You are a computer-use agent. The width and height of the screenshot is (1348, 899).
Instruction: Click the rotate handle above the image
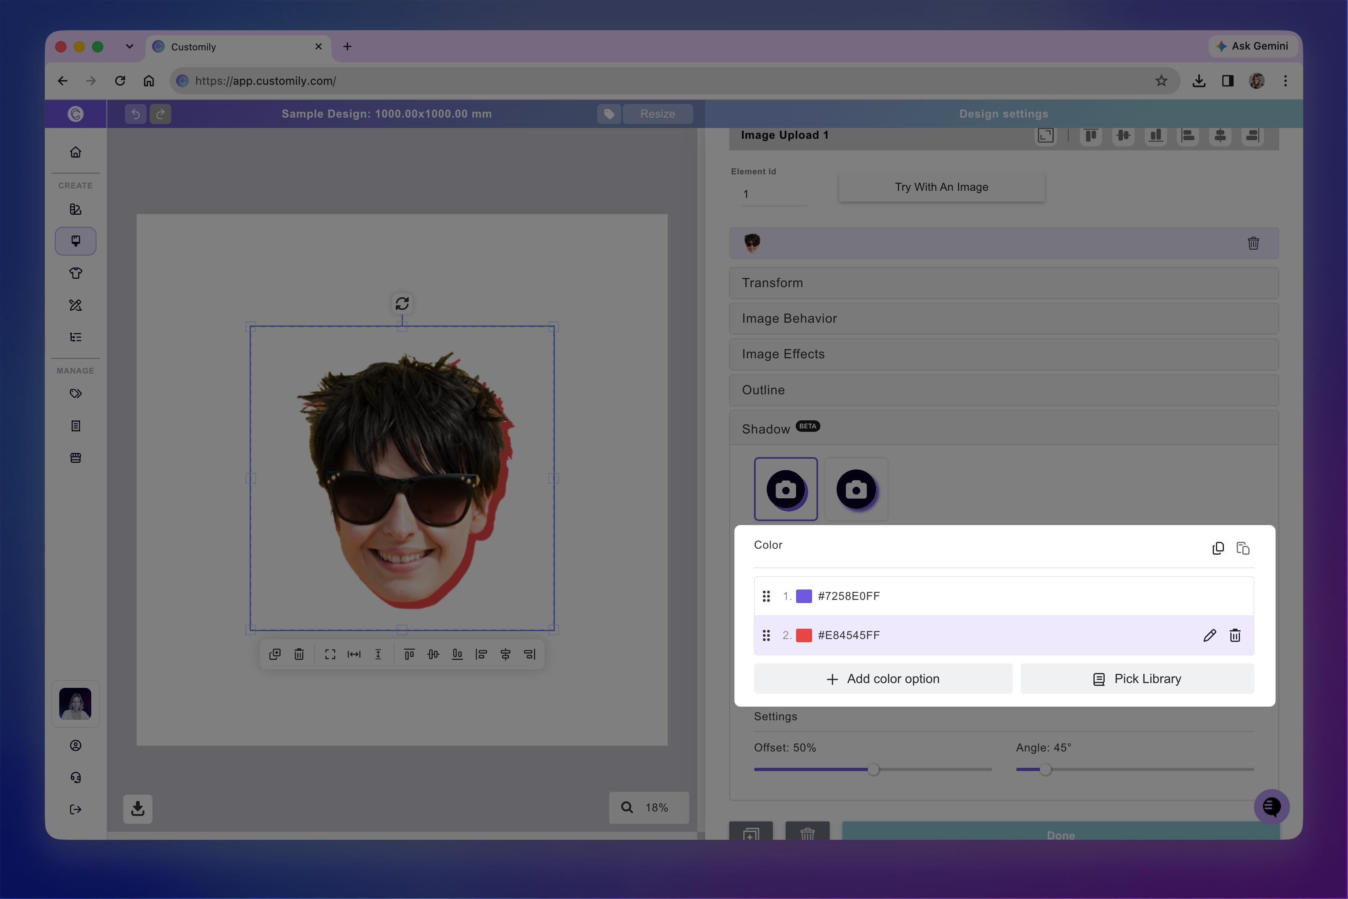click(402, 303)
